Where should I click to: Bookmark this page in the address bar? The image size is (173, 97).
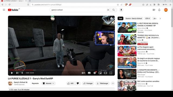(28, 5)
